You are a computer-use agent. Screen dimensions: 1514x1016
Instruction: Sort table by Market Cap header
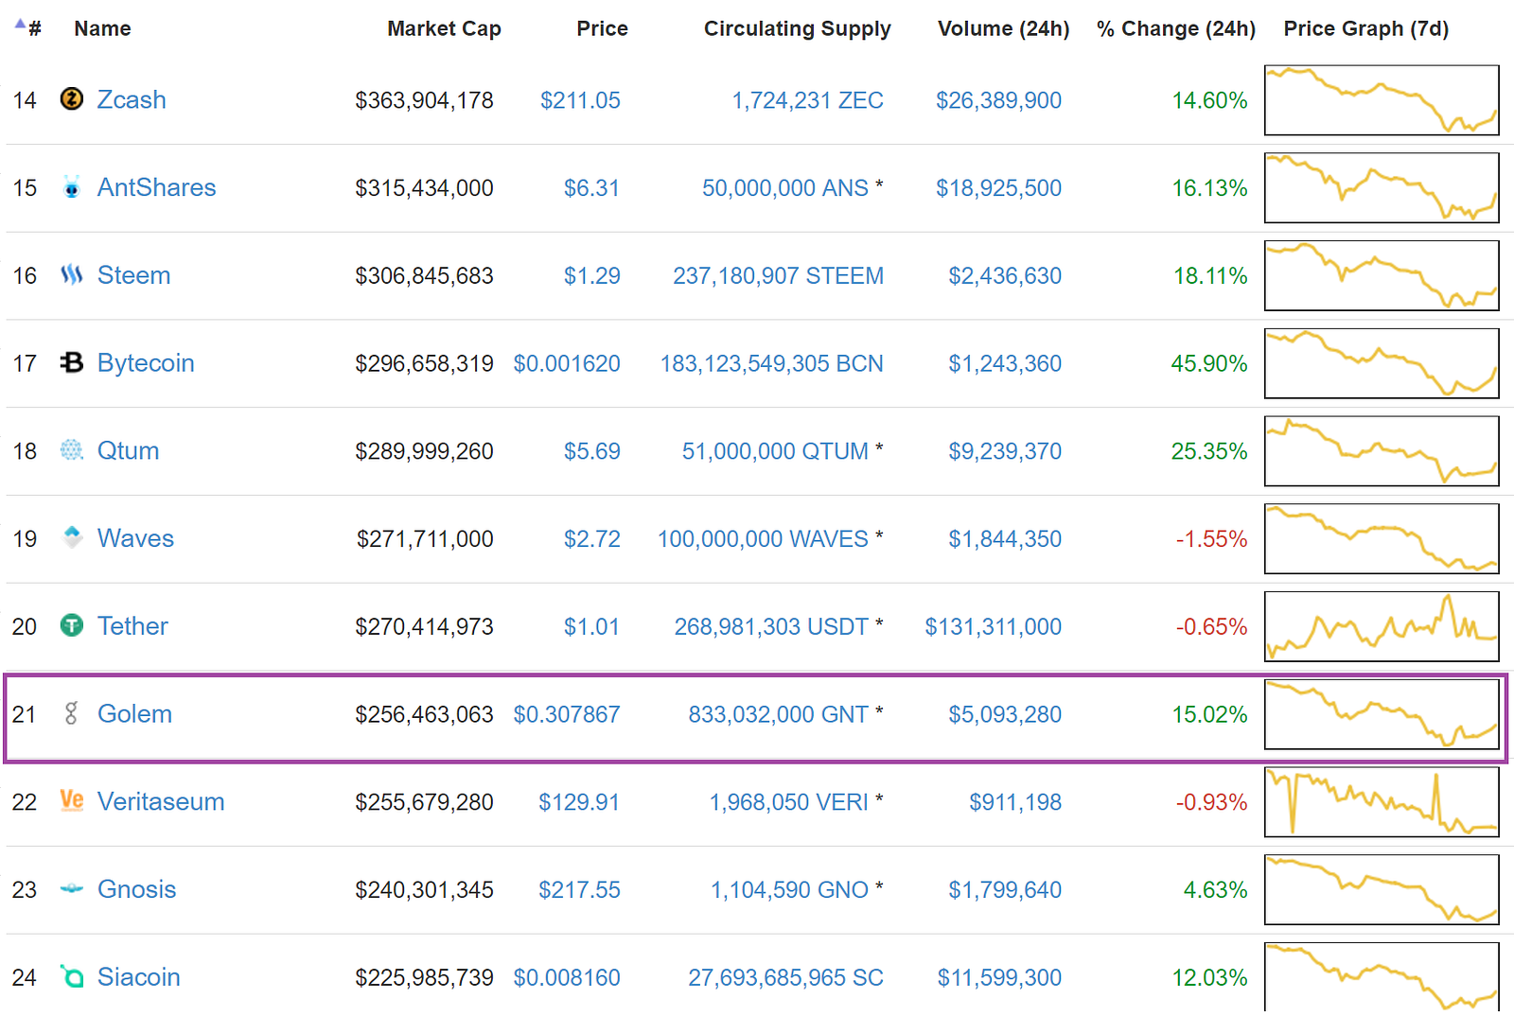tap(444, 28)
